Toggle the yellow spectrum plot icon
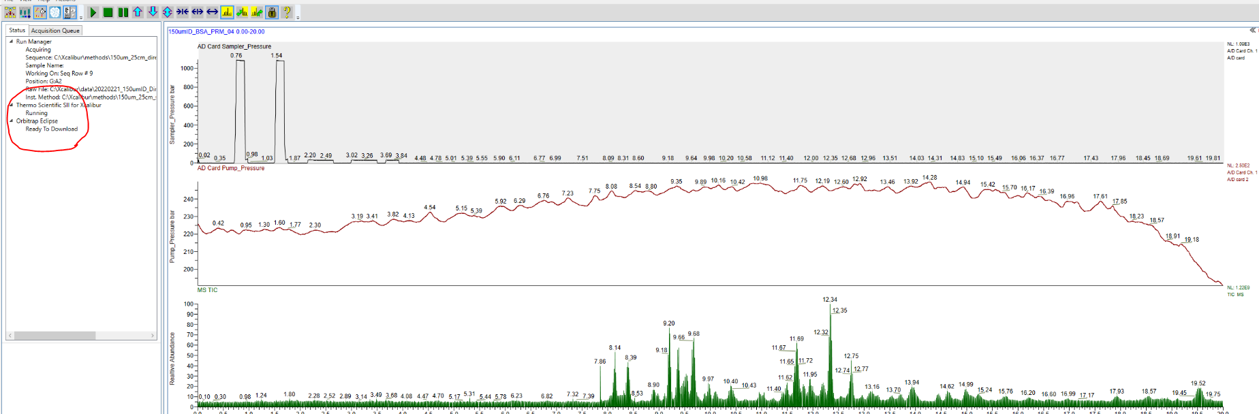Viewport: 1259px width, 414px height. [x=228, y=12]
